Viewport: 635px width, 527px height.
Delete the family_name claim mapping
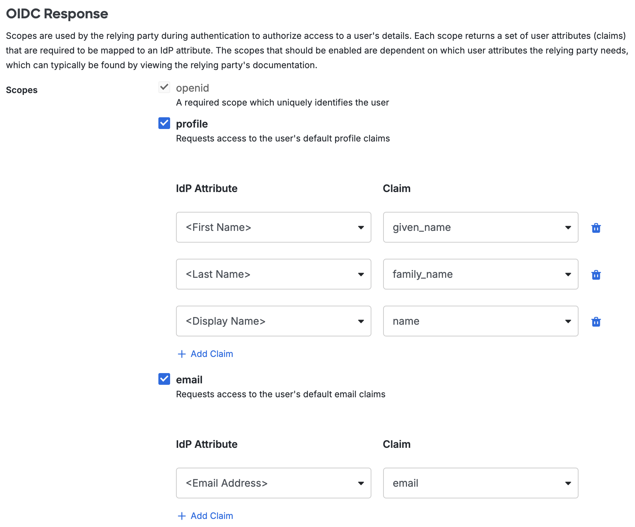pos(596,274)
